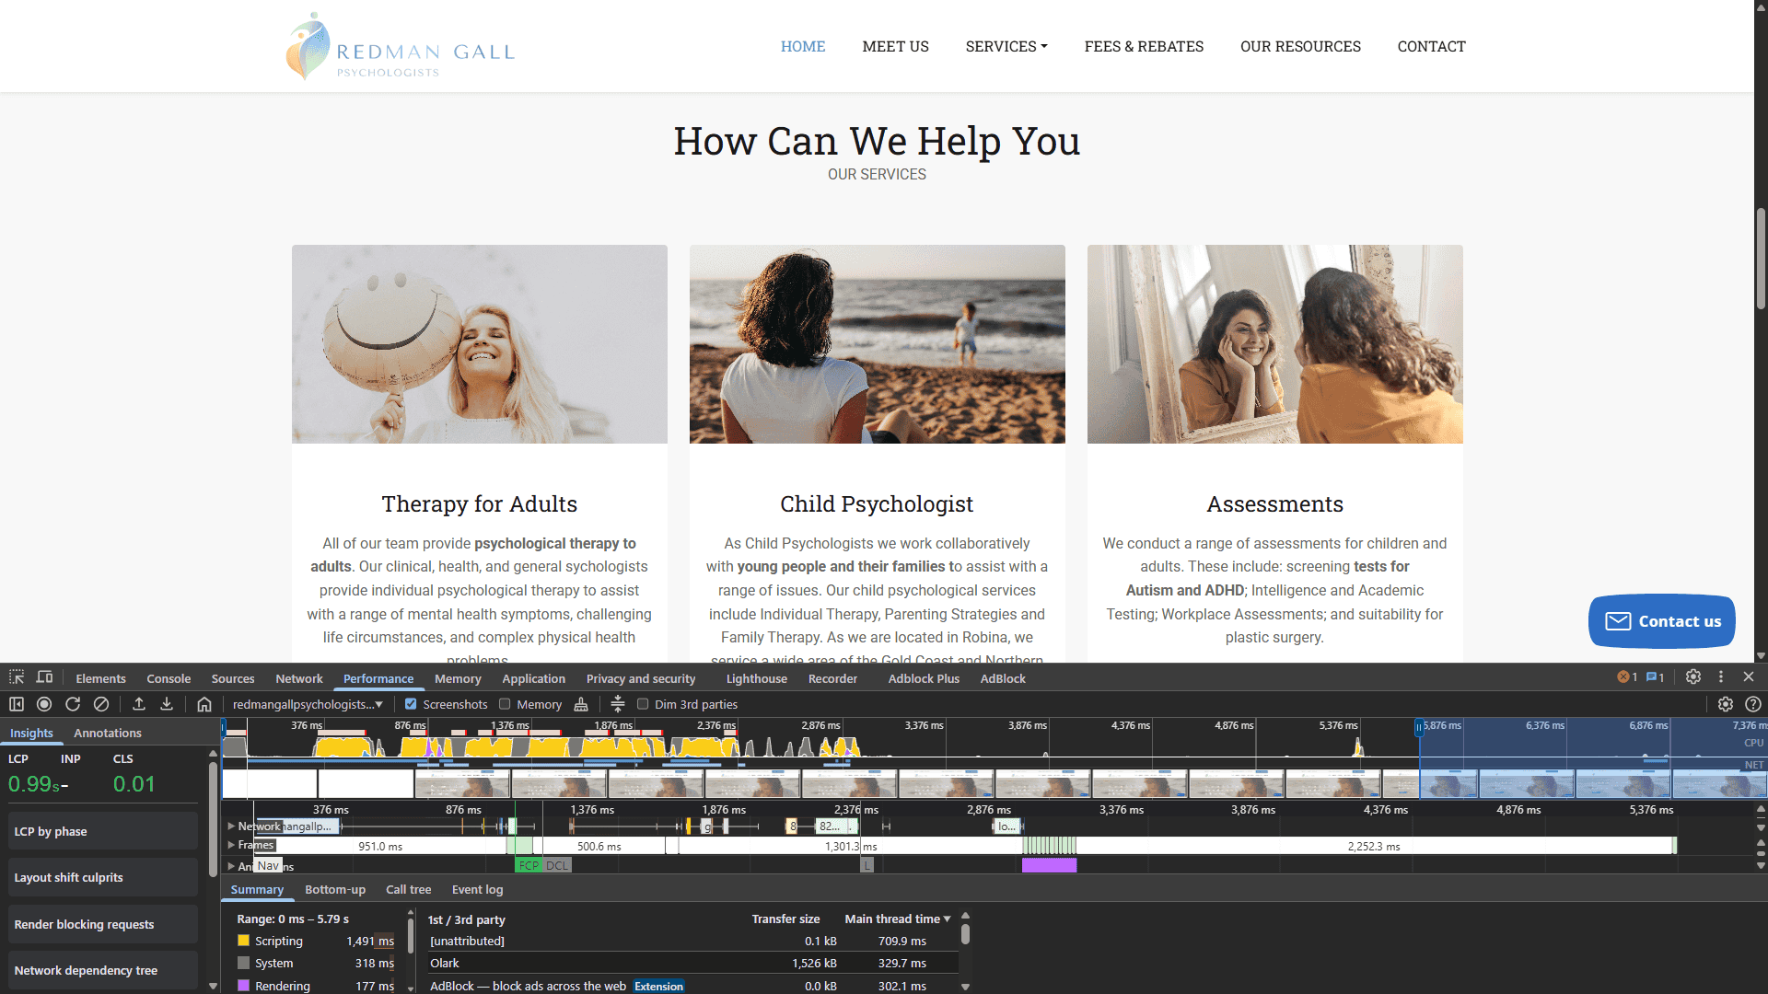Open FEES & REBATES nav link
Screen dimensions: 1768x994
click(1144, 46)
